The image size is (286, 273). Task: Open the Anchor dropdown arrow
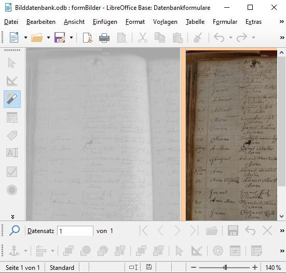click(x=26, y=251)
